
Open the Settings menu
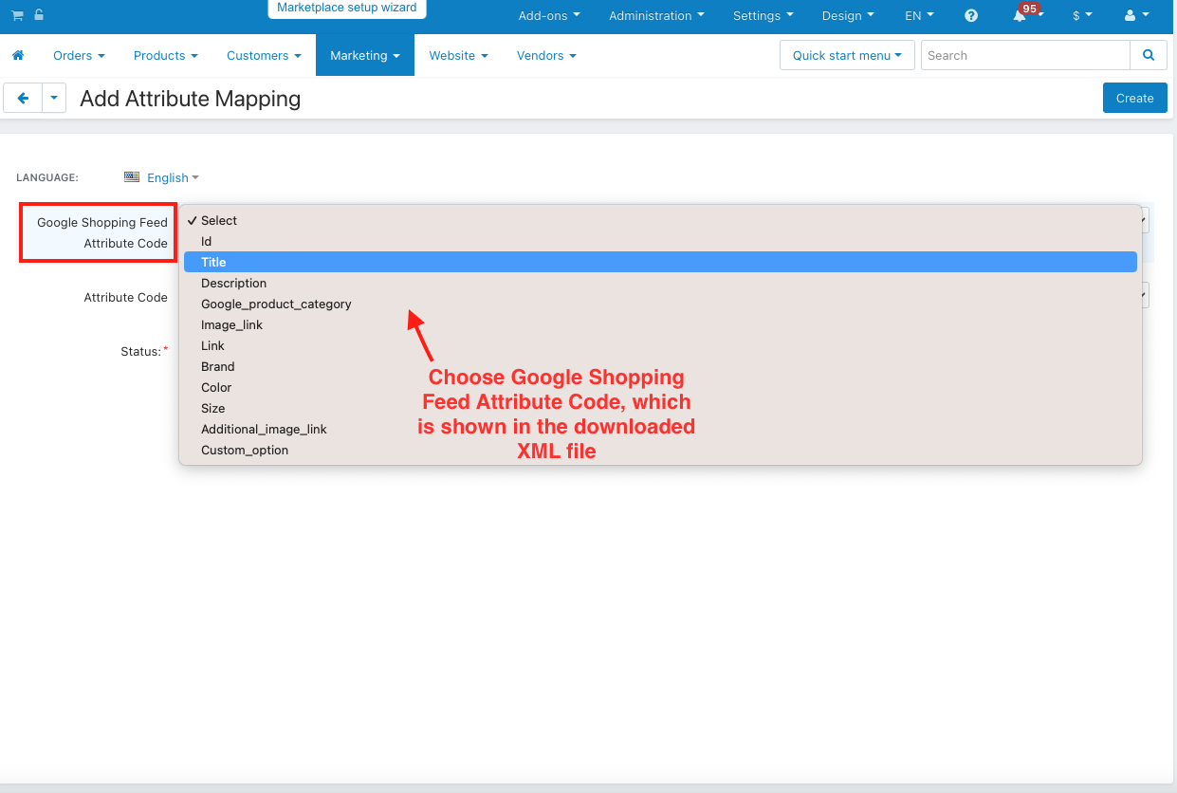tap(763, 15)
